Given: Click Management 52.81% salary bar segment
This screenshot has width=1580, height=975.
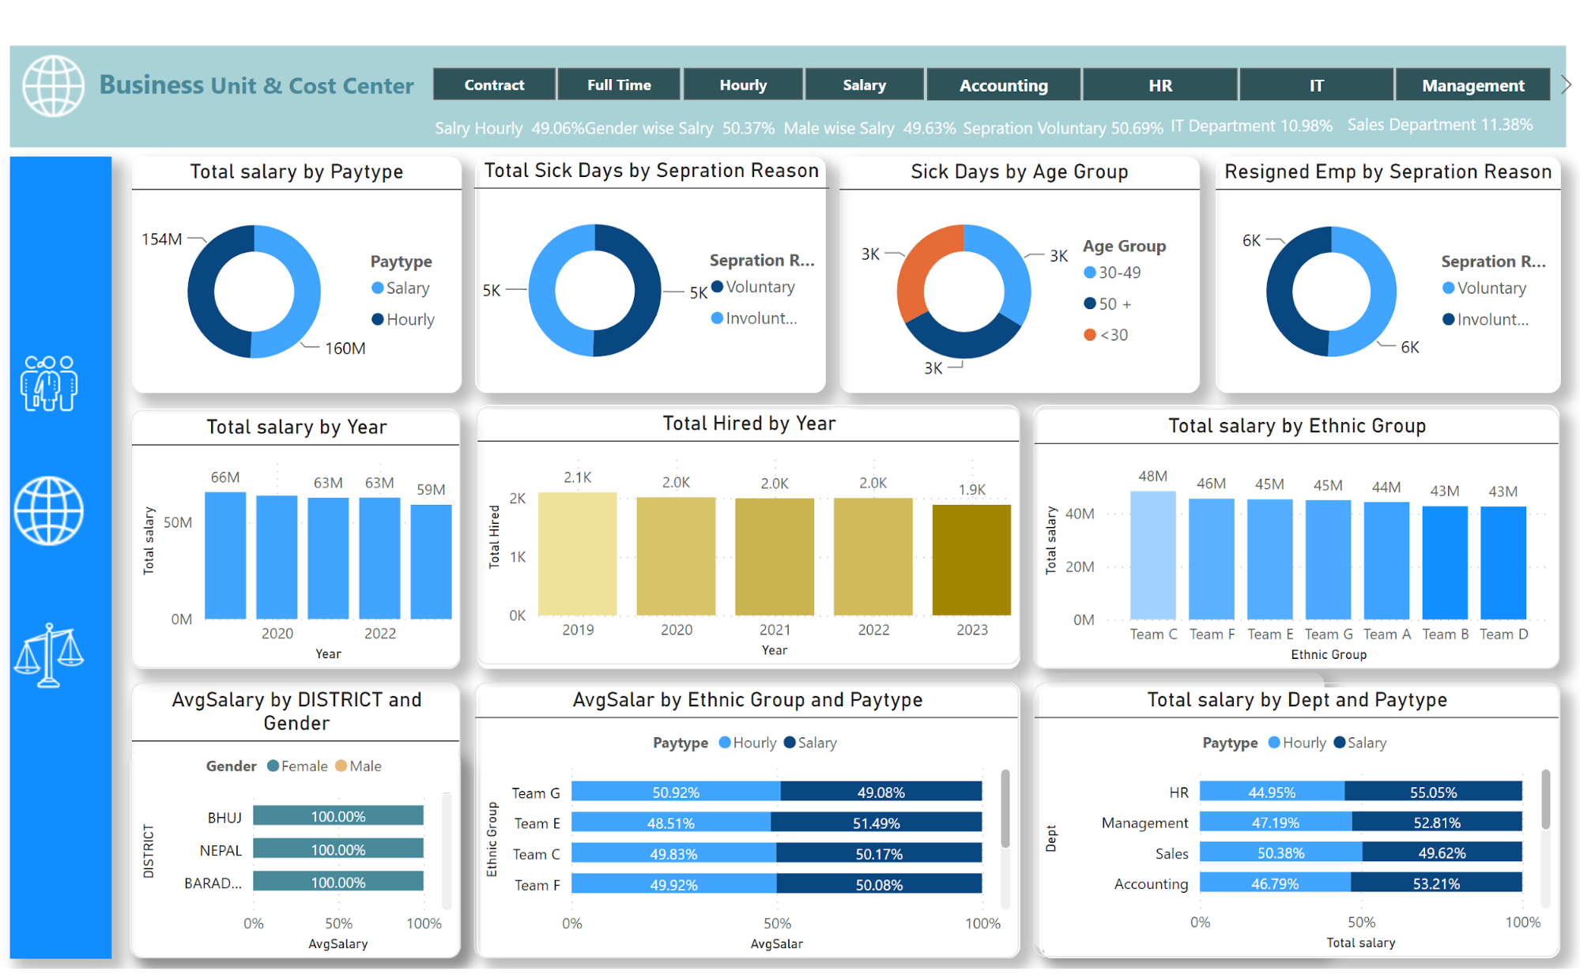Looking at the screenshot, I should (x=1437, y=822).
